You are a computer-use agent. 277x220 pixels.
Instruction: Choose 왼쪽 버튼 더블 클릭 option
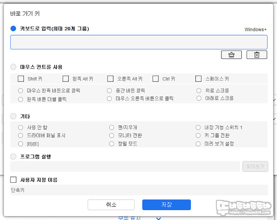(21, 99)
